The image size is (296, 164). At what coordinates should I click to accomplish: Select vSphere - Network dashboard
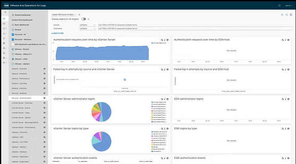click(19, 152)
